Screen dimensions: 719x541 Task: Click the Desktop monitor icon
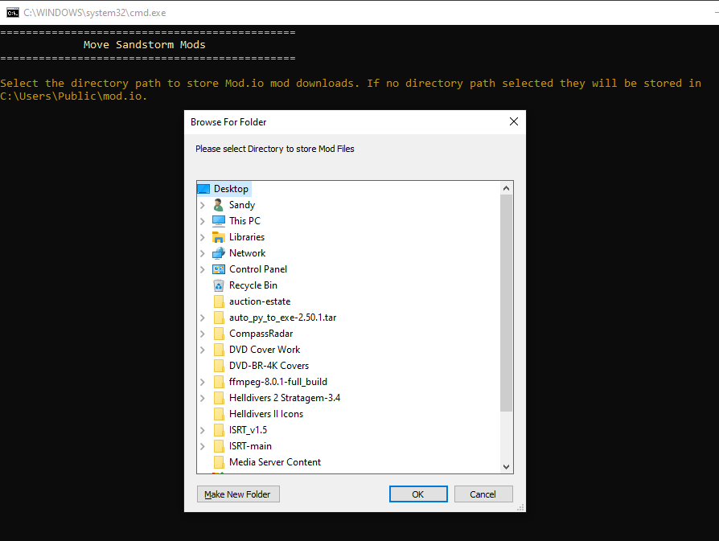(203, 189)
